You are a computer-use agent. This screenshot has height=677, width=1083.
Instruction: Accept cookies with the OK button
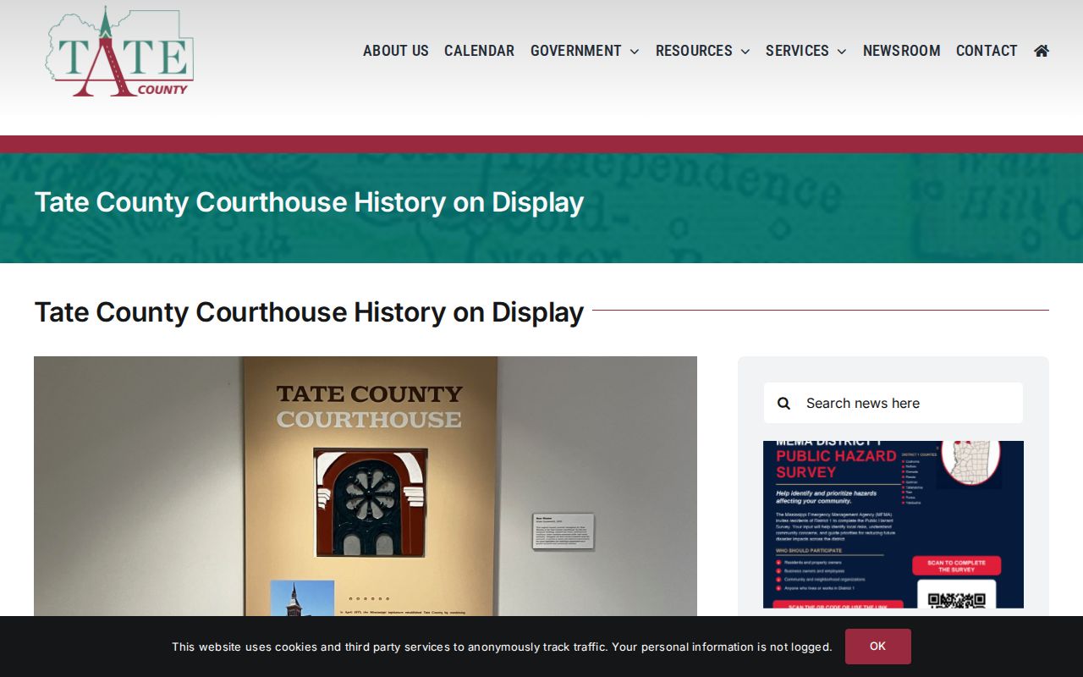(x=878, y=647)
